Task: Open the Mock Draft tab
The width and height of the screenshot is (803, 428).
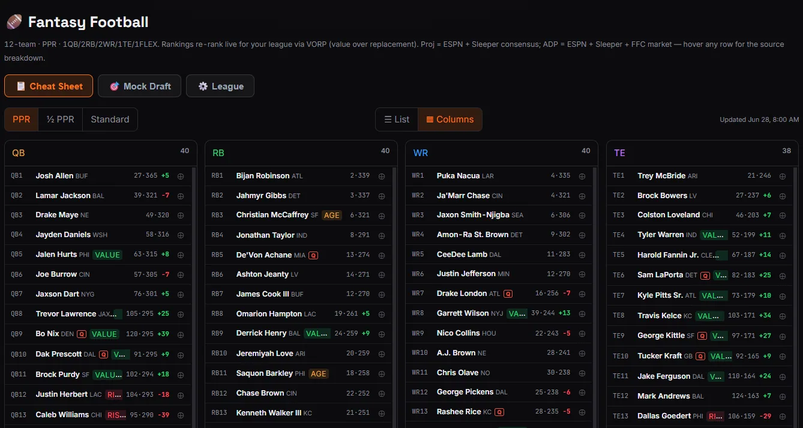Action: (x=140, y=86)
